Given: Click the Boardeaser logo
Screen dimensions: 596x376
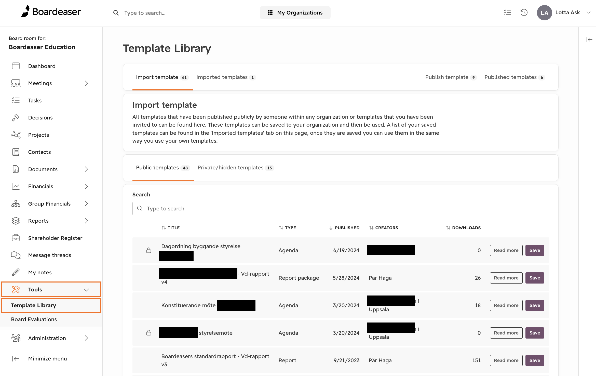Looking at the screenshot, I should 51,12.
